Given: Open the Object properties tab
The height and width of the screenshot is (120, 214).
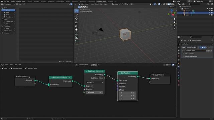Looking at the screenshot, I should click(x=179, y=64).
